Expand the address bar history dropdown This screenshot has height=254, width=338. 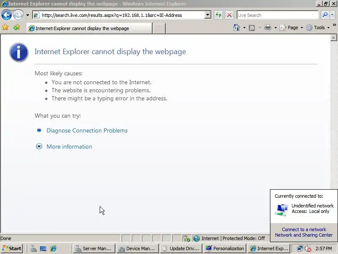tap(207, 15)
